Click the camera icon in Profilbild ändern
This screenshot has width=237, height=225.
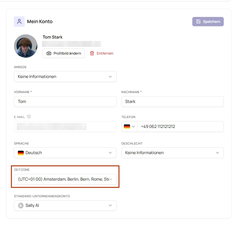pos(49,53)
